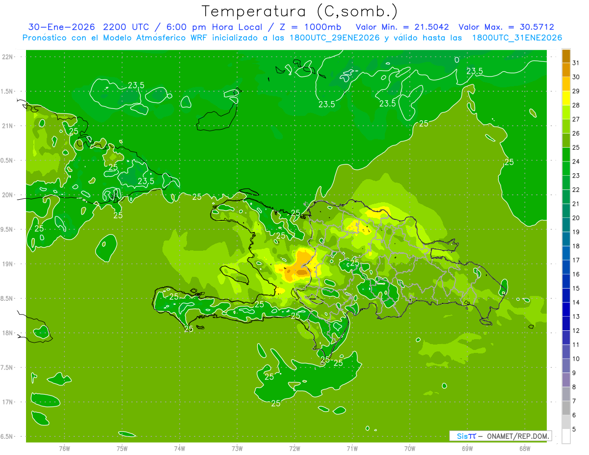This screenshot has width=589, height=455.
Task: Select 'Valor Max. = 30.5712' in header
Action: pyautogui.click(x=506, y=27)
